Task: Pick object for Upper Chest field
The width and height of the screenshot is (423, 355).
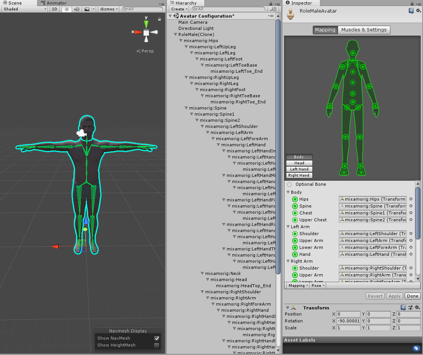Action: point(411,220)
